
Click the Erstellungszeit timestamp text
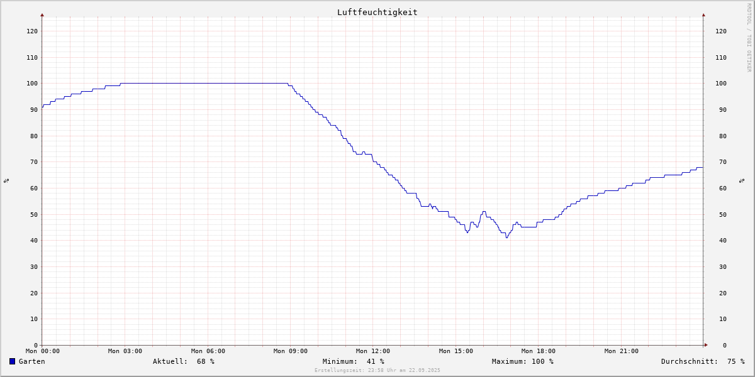377,371
